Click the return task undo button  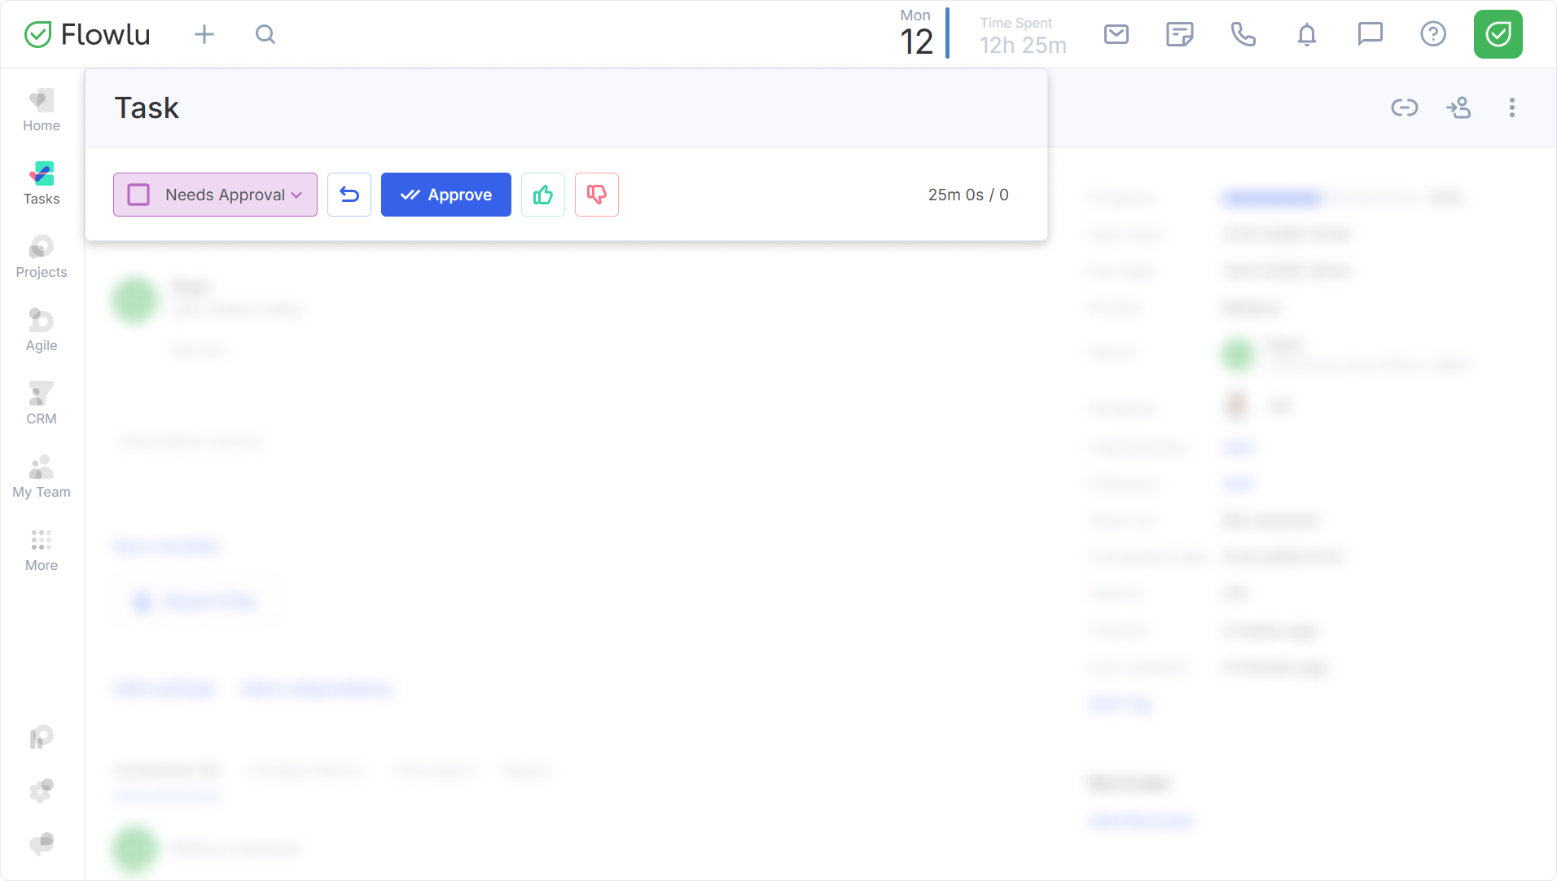(349, 195)
